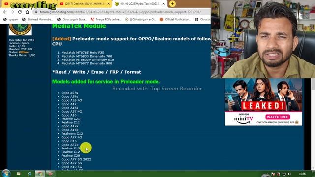The image size is (315, 177).
Task: Open the volume speaker tray icon
Action: (x=289, y=174)
